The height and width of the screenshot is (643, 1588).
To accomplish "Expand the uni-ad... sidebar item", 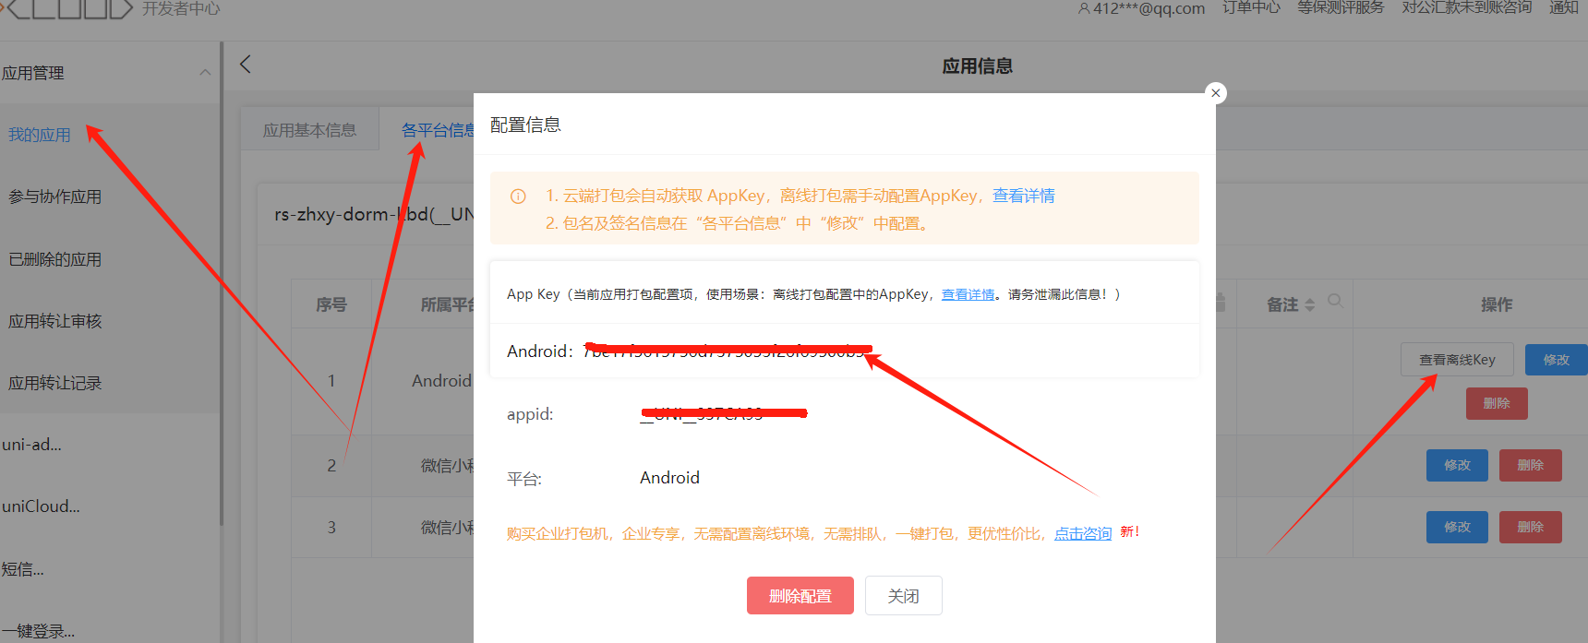I will click(32, 445).
